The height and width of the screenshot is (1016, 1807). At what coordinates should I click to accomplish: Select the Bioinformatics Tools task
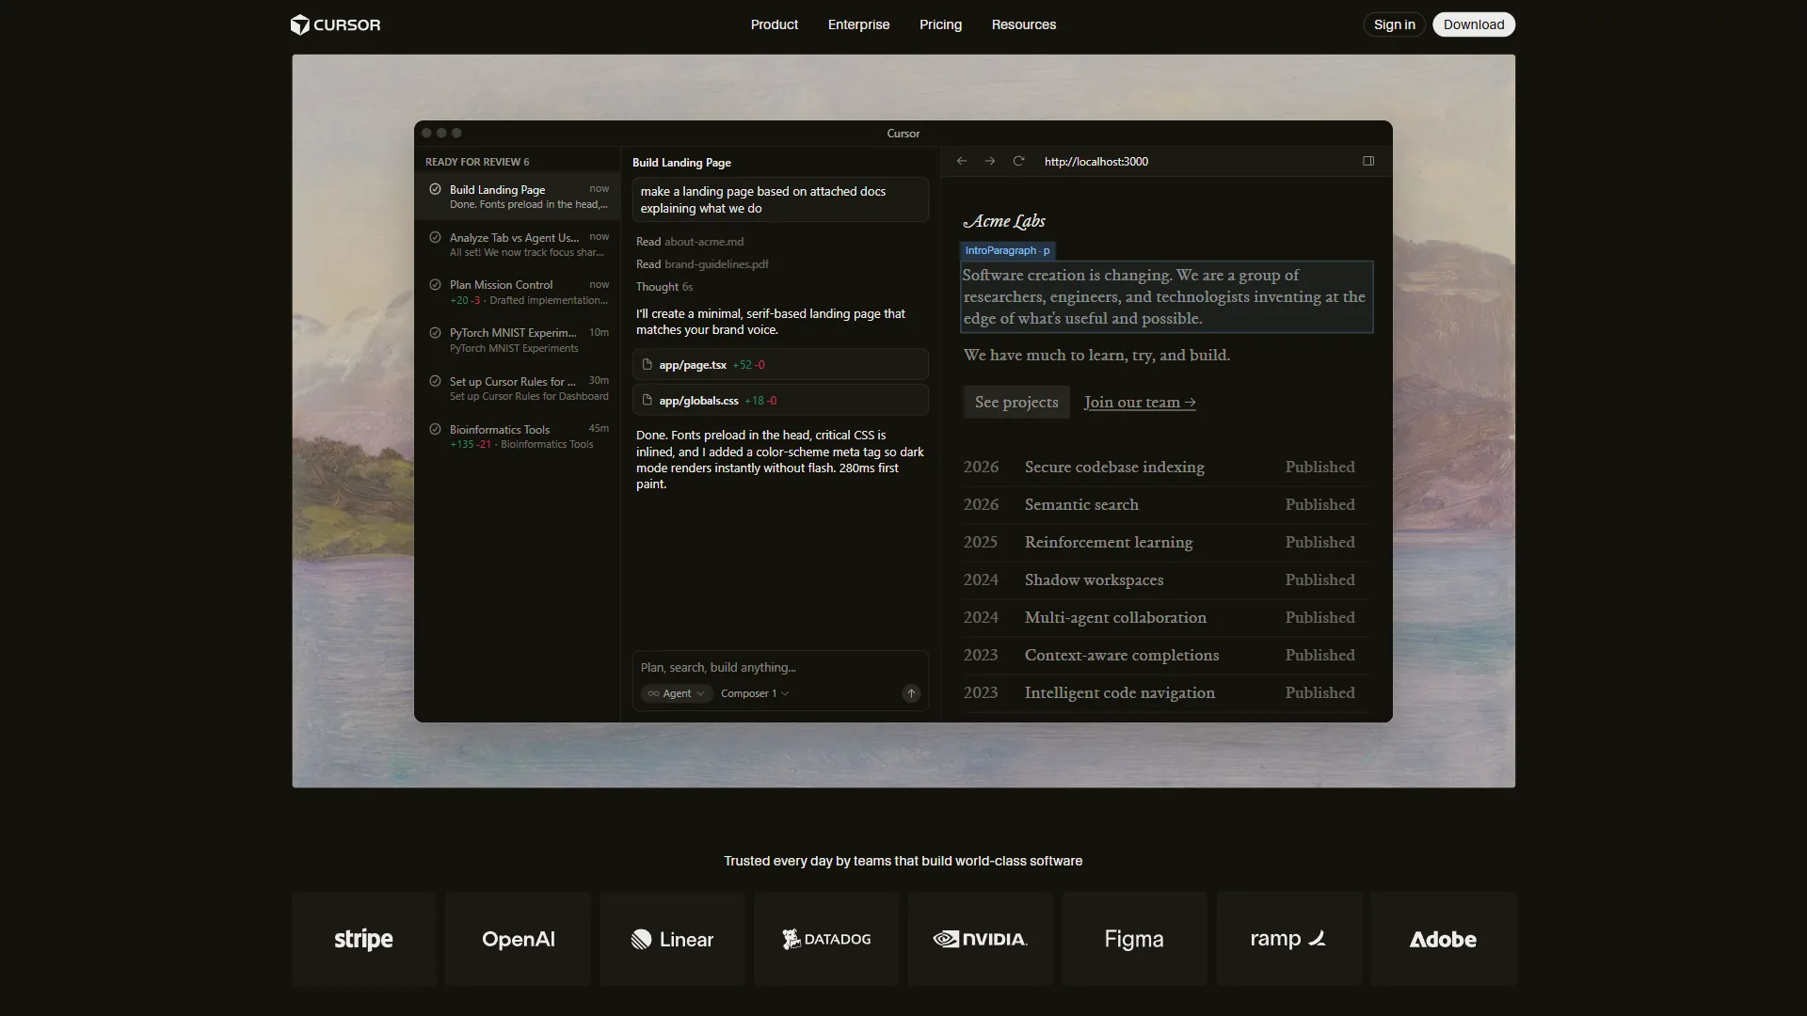518,437
